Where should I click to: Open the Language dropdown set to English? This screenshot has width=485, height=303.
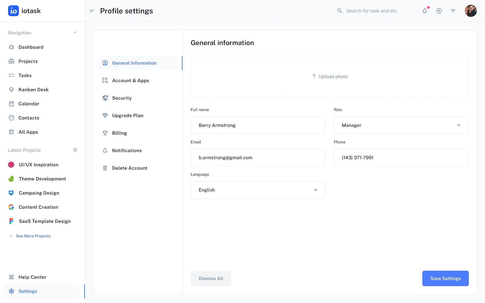(x=258, y=190)
